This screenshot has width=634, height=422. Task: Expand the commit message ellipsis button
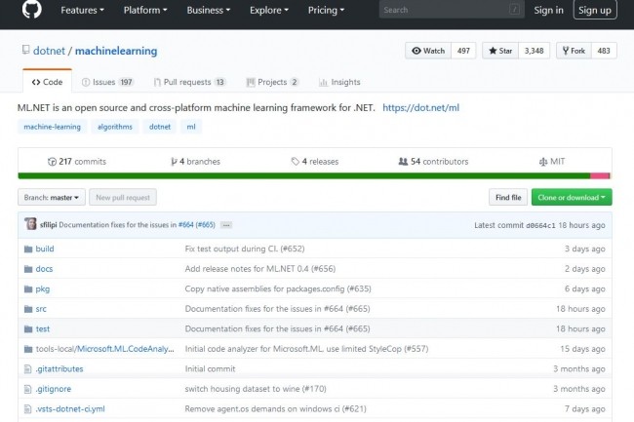[226, 225]
